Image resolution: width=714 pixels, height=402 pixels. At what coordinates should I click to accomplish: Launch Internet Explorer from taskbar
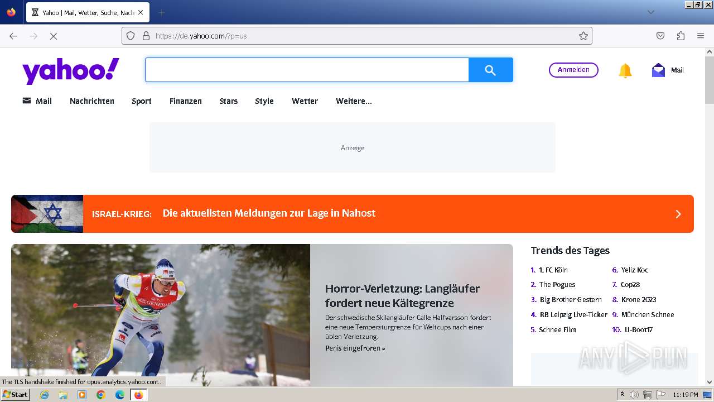pos(44,395)
